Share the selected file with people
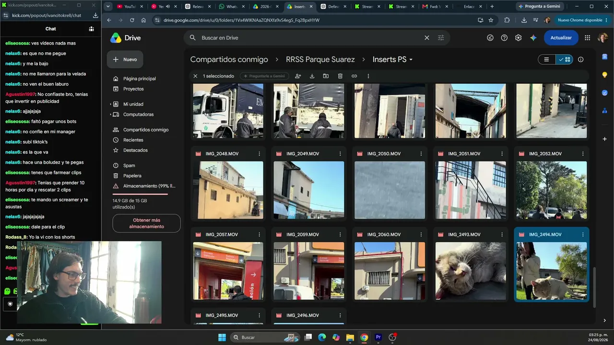 (x=298, y=76)
